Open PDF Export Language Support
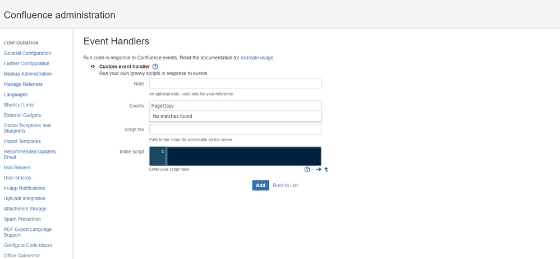 [27, 232]
